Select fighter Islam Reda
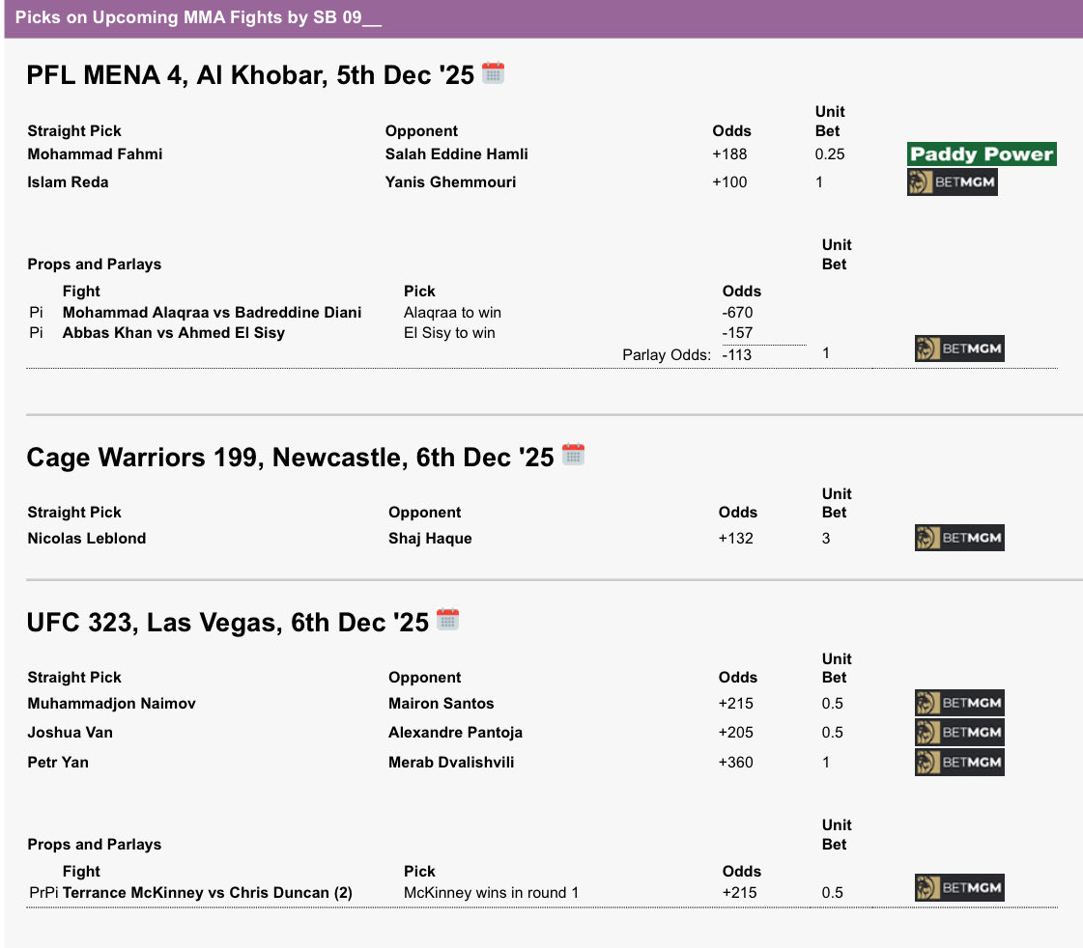The height and width of the screenshot is (948, 1083). (x=68, y=182)
